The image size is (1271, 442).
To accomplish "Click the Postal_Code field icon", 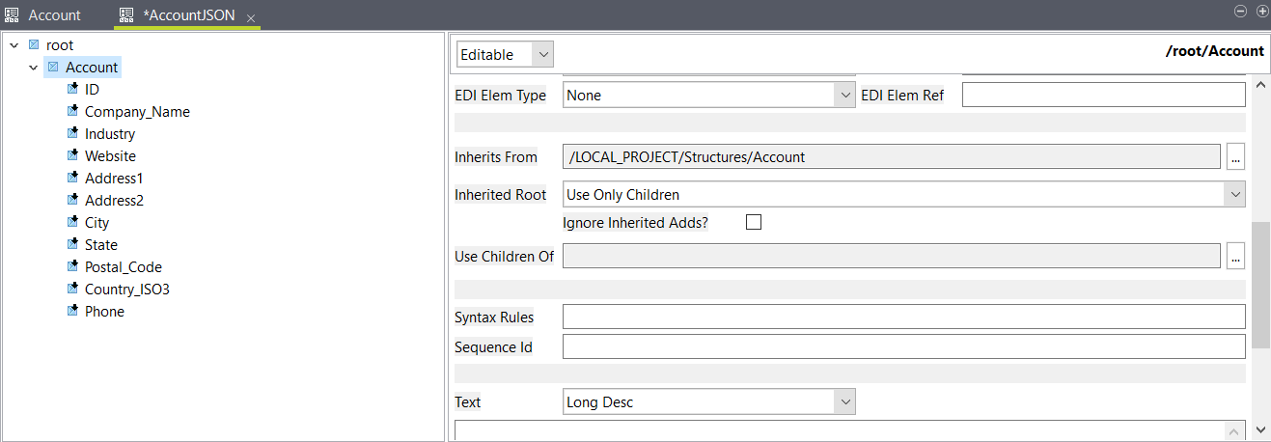I will coord(72,266).
